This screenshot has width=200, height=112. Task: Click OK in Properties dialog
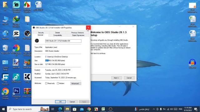pos(60,102)
